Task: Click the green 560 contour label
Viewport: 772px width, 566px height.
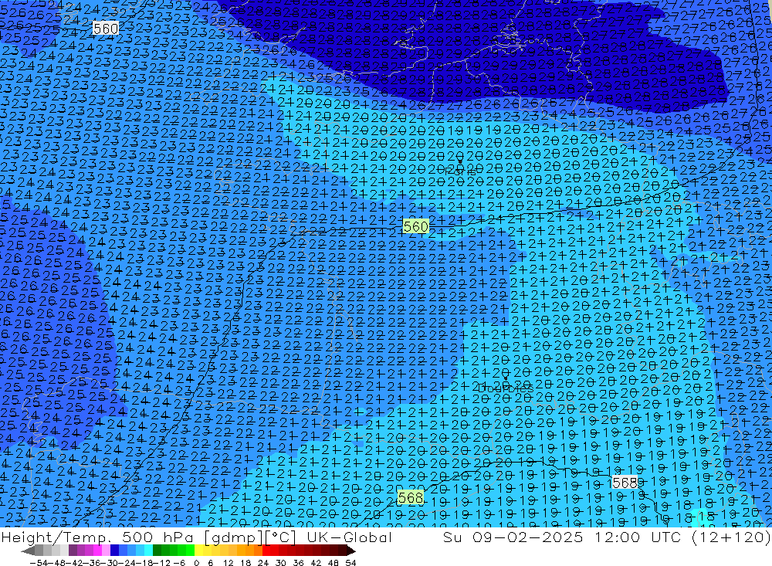Action: (415, 226)
